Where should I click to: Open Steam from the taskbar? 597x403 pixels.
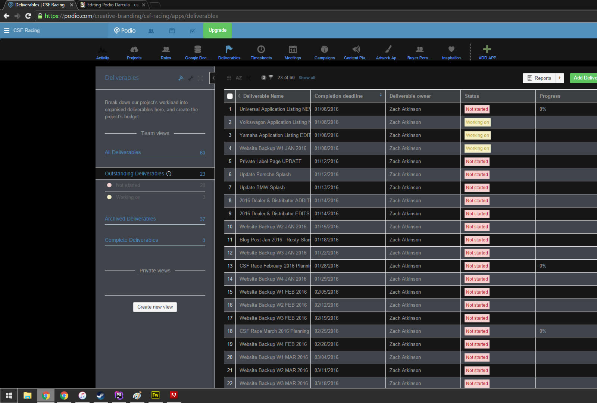101,396
